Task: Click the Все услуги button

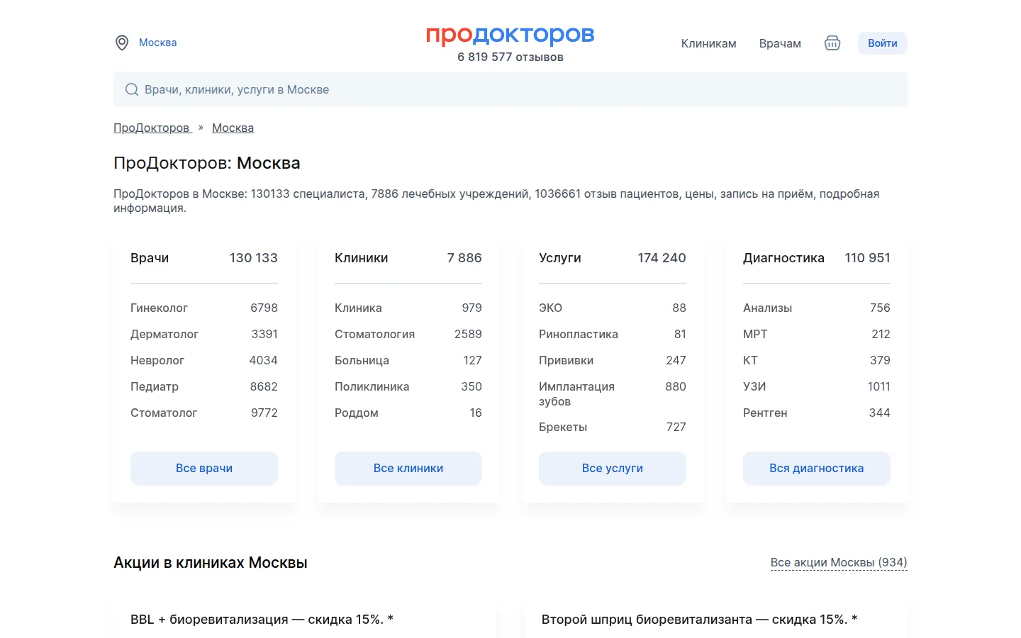Action: click(x=613, y=469)
